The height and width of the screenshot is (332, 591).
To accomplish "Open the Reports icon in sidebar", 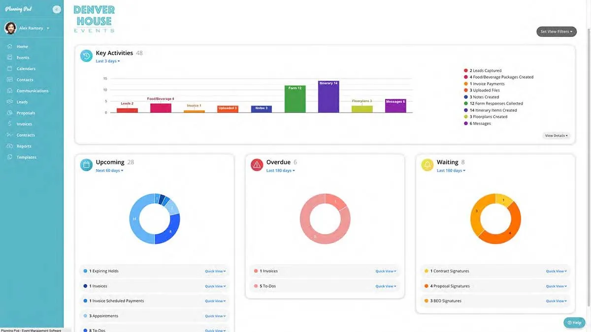I will coord(10,146).
